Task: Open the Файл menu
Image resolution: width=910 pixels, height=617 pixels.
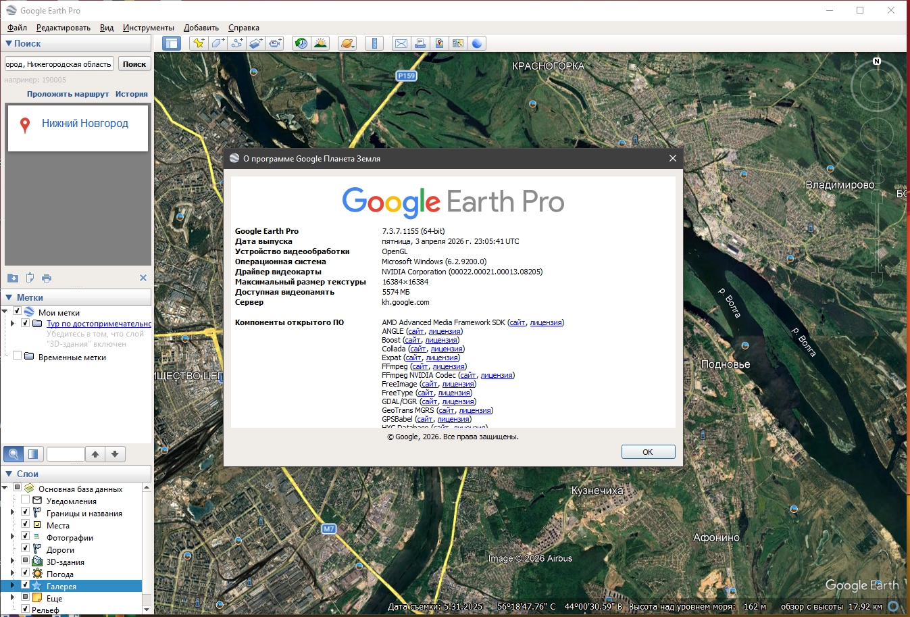Action: coord(18,28)
